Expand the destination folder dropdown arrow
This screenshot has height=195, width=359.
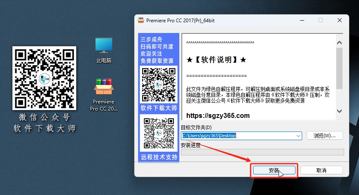[x=298, y=136]
